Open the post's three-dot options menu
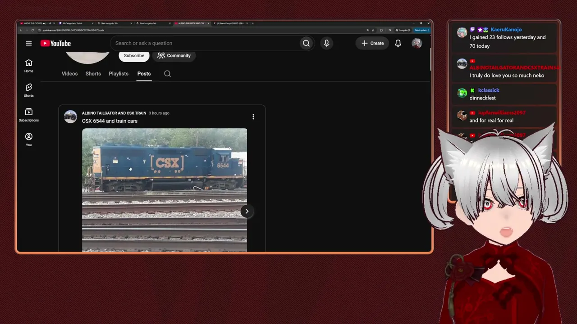The width and height of the screenshot is (577, 324). point(253,117)
